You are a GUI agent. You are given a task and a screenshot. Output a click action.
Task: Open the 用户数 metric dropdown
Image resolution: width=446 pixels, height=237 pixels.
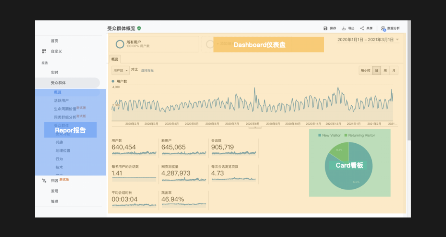pyautogui.click(x=121, y=71)
